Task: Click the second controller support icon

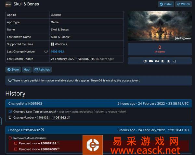Action: tap(157, 61)
